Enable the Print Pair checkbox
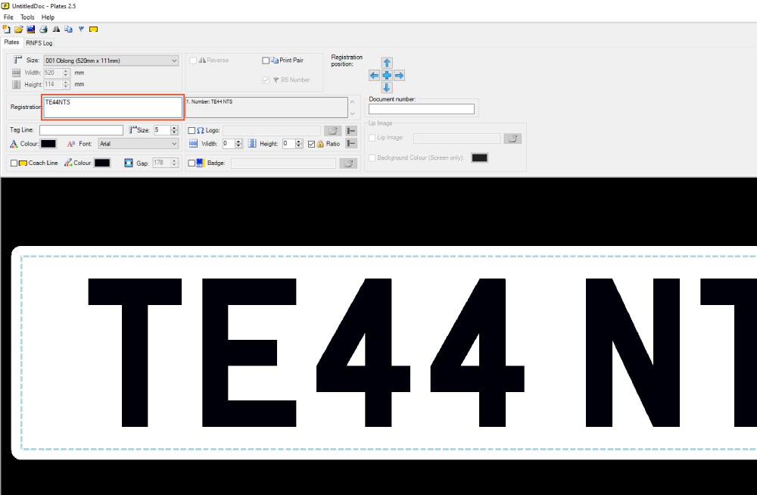Screen dimensions: 757x495 (266, 61)
